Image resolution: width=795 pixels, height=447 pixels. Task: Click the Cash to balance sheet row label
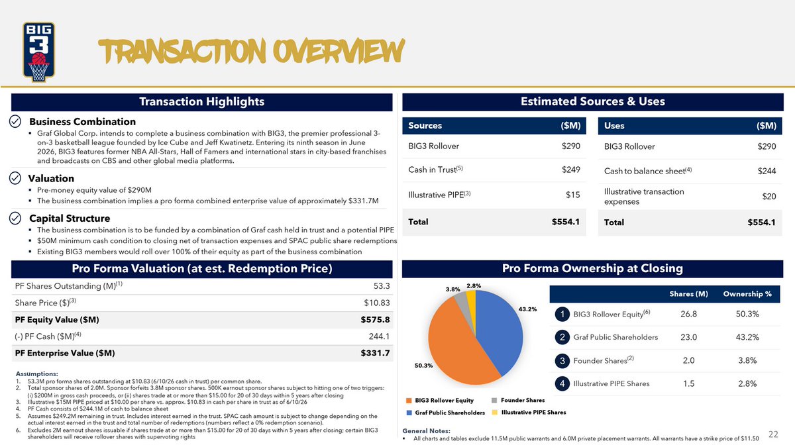(x=647, y=171)
